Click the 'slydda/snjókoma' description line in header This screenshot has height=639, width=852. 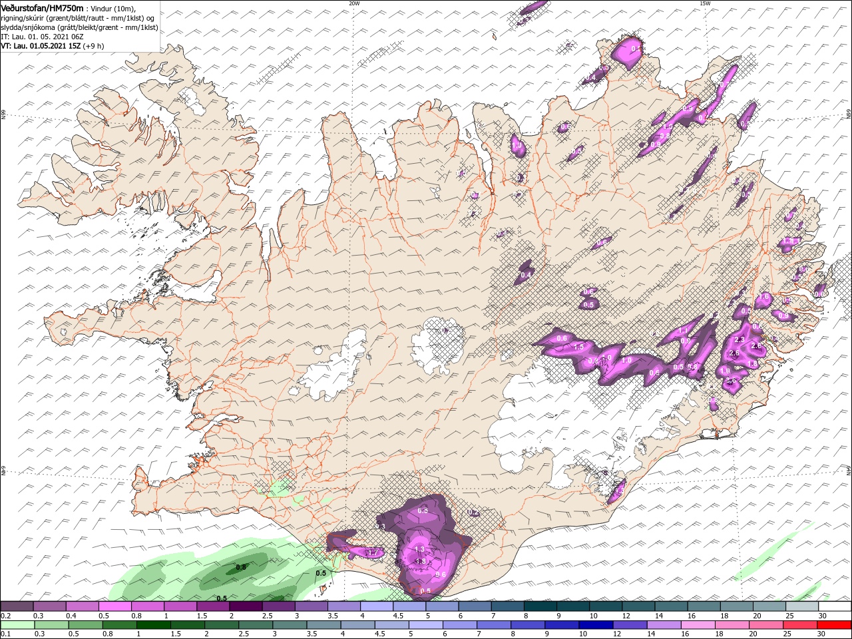click(80, 27)
